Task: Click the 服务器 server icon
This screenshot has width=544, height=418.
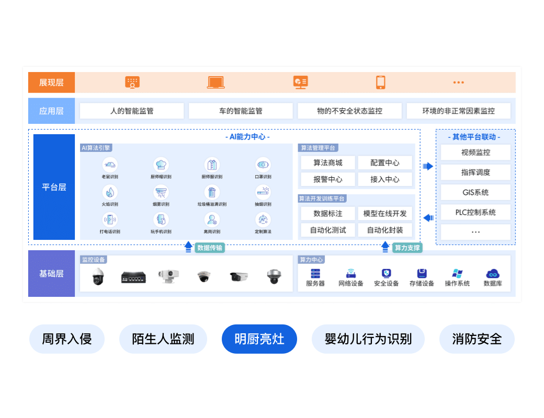Action: pyautogui.click(x=315, y=273)
